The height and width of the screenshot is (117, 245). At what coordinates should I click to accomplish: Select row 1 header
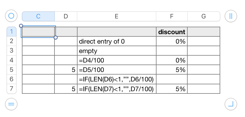coord(12,32)
